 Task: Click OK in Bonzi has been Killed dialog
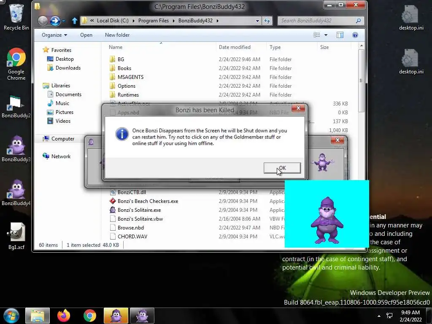click(x=282, y=168)
